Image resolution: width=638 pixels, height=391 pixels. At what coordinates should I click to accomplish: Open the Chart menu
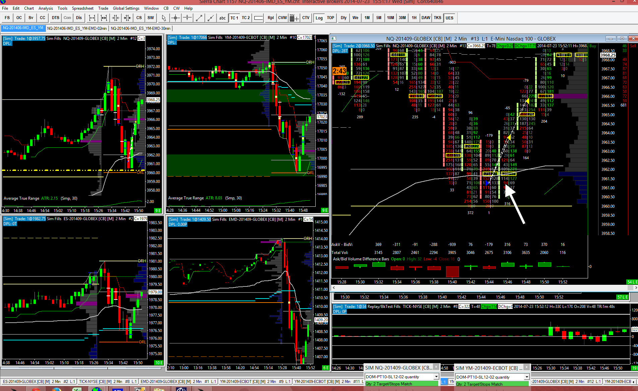(x=29, y=8)
